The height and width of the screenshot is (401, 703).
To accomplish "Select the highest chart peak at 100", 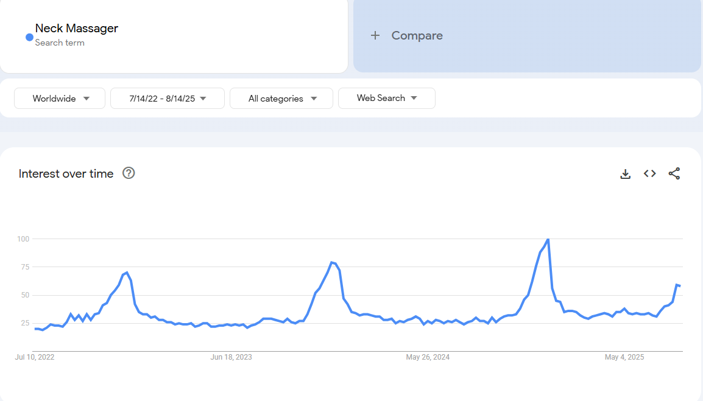I will click(x=548, y=240).
